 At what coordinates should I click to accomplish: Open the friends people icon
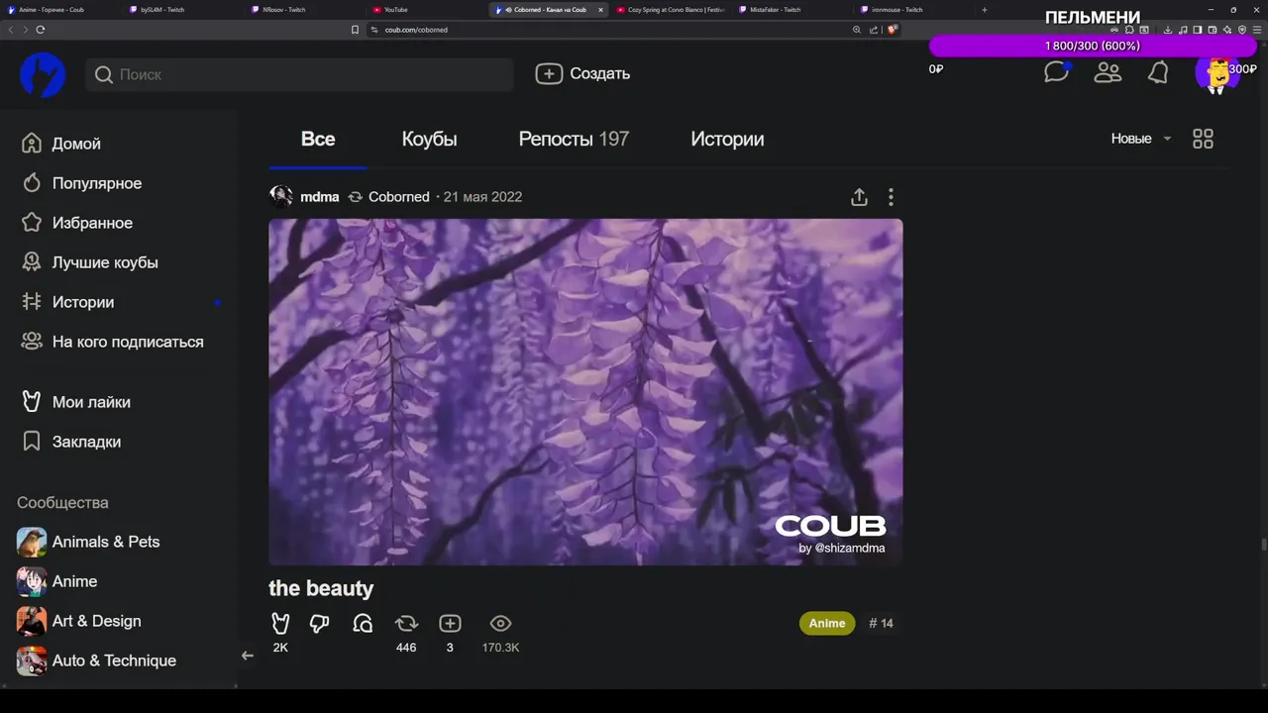pos(1108,72)
